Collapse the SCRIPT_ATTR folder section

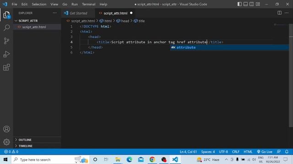click(37, 20)
